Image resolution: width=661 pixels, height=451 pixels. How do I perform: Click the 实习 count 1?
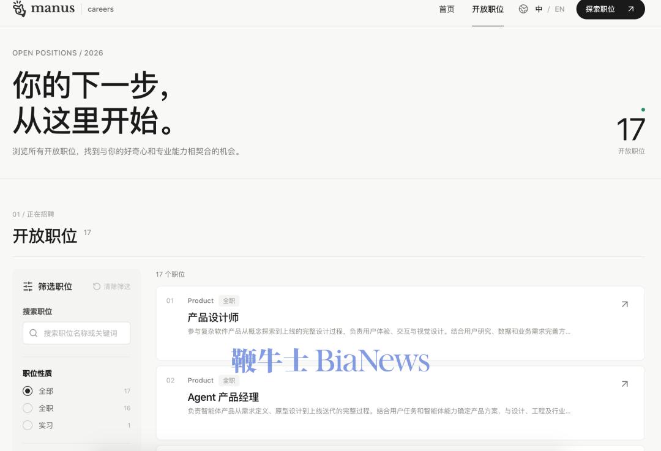(129, 425)
